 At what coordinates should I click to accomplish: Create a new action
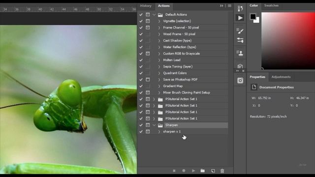click(x=213, y=171)
